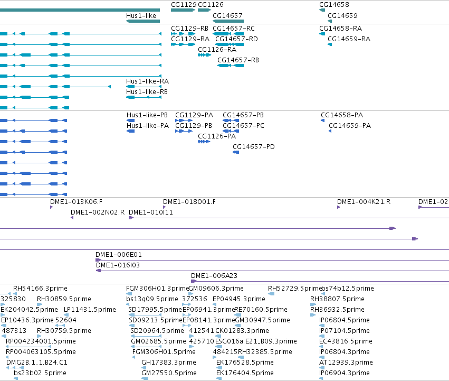Click EST FGM306H01.3prime
The image size is (449, 381).
(x=129, y=294)
